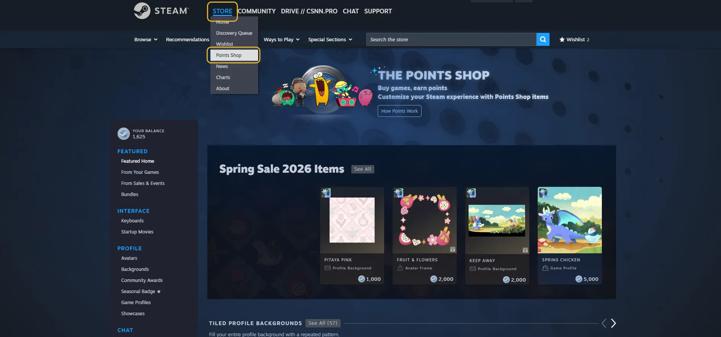721x337 pixels.
Task: Click the Search the store field
Action: tap(451, 39)
